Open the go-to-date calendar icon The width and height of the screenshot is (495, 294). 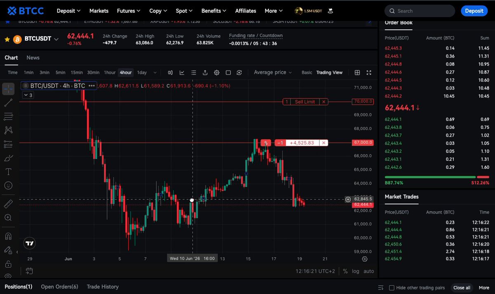click(29, 271)
